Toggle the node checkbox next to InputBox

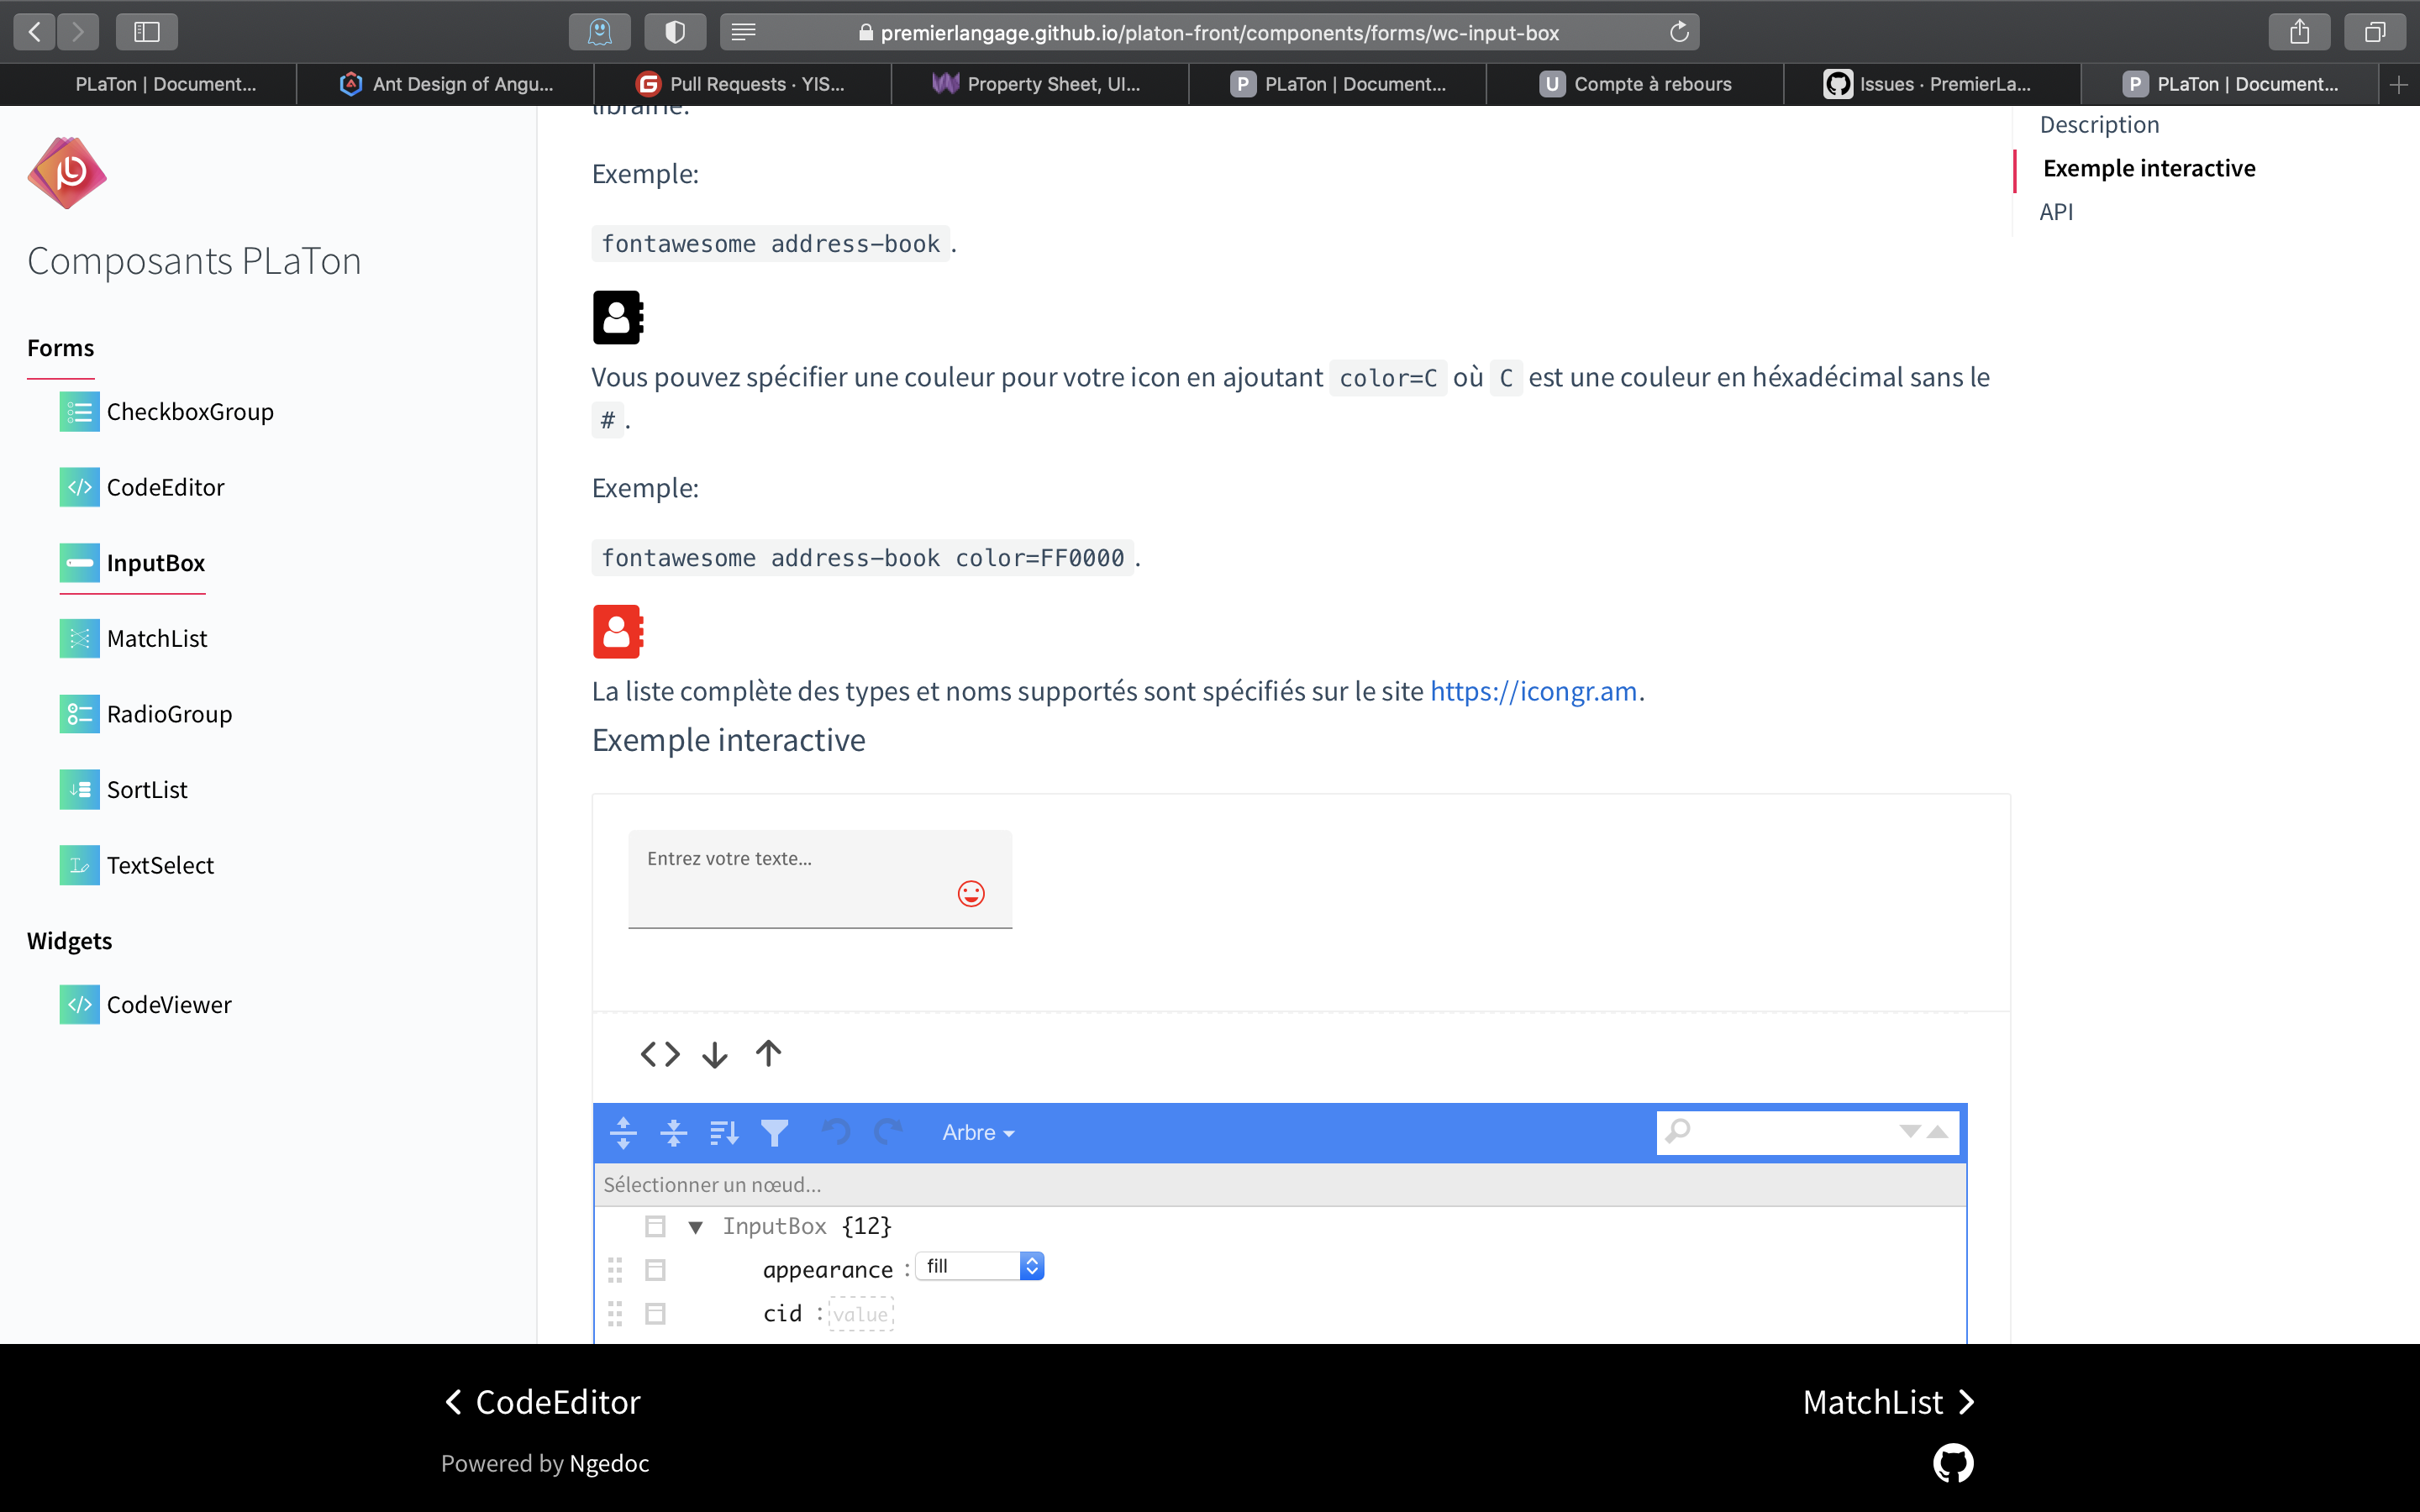pyautogui.click(x=656, y=1225)
